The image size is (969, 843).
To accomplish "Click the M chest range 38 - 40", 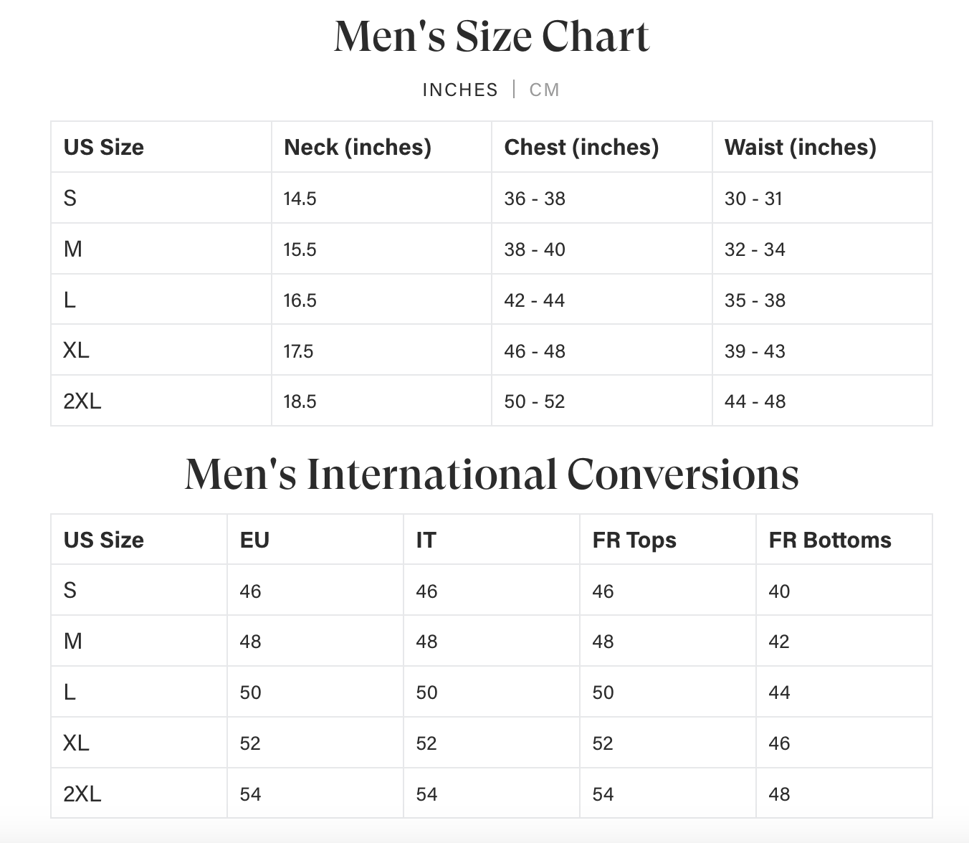I will click(x=535, y=249).
